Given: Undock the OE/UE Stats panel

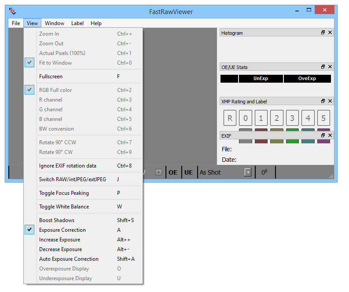Looking at the screenshot, I should [323, 67].
